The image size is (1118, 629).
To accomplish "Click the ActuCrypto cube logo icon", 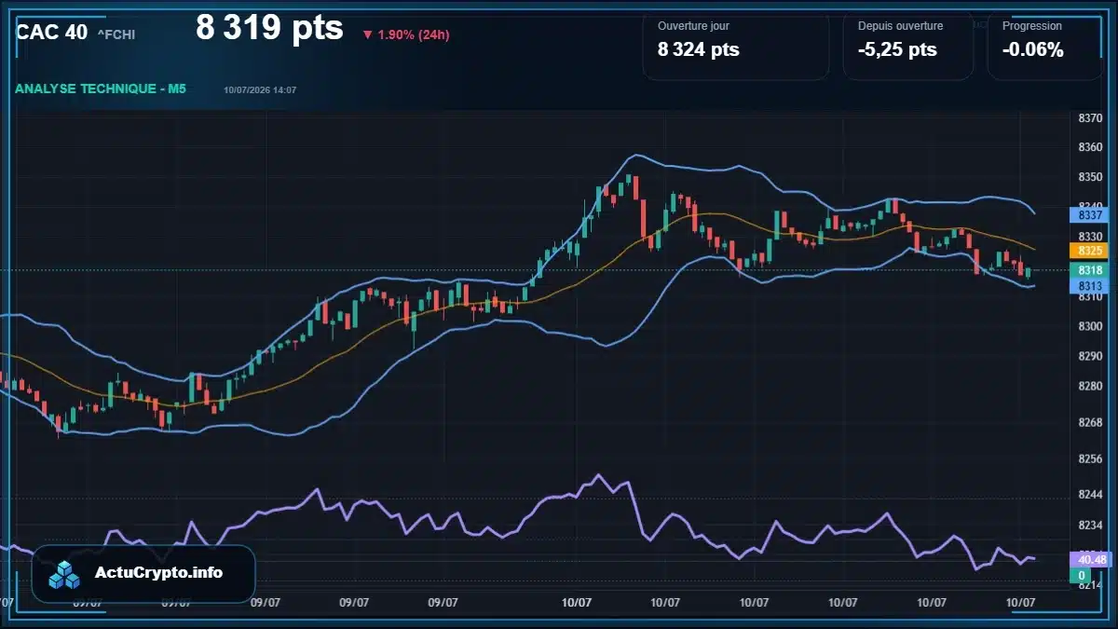I will pos(64,574).
